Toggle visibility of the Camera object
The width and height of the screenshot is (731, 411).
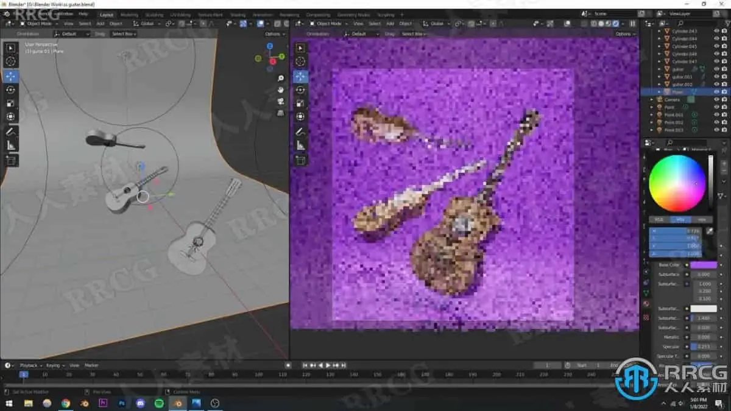pos(716,99)
